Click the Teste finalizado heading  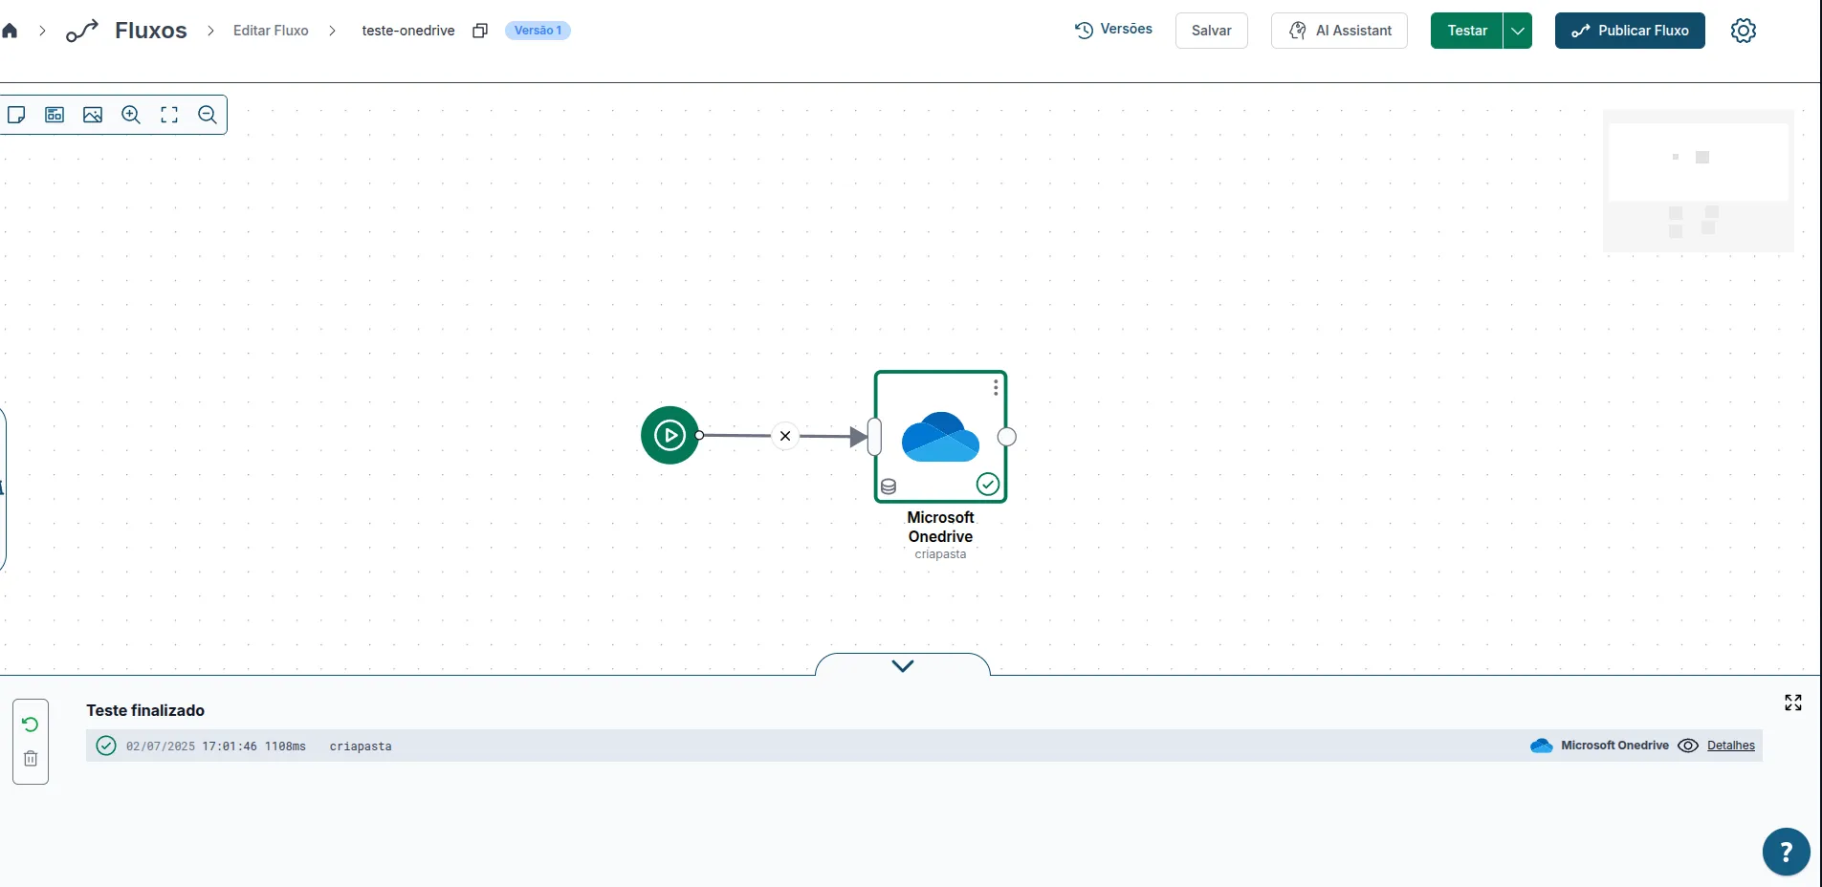pyautogui.click(x=145, y=710)
